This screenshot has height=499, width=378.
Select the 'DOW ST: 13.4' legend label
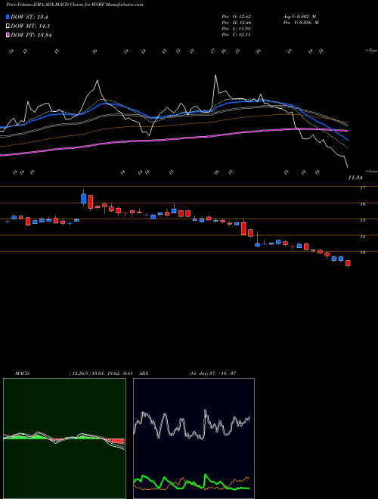pos(29,17)
